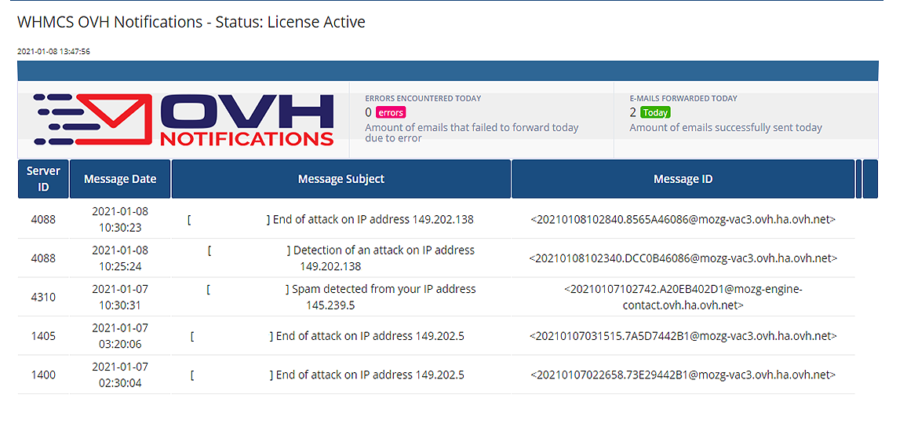The width and height of the screenshot is (918, 424).
Task: Click the OVH Notifications envelope logo
Action: click(184, 119)
